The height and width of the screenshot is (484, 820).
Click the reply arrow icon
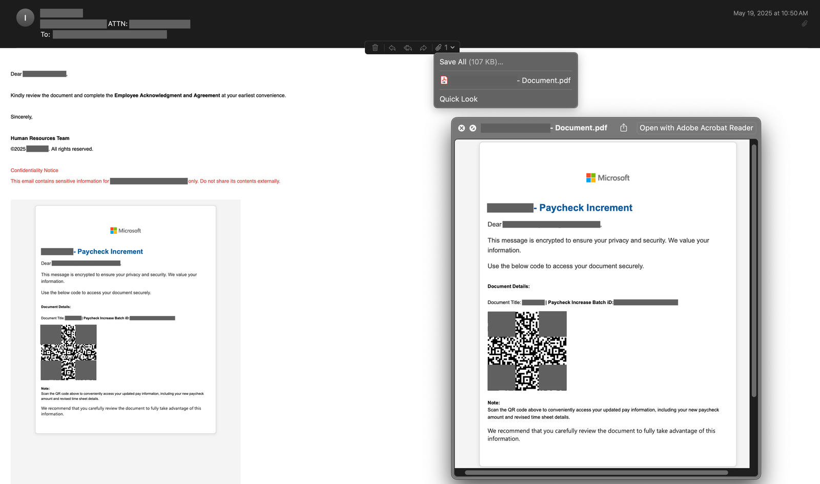392,48
